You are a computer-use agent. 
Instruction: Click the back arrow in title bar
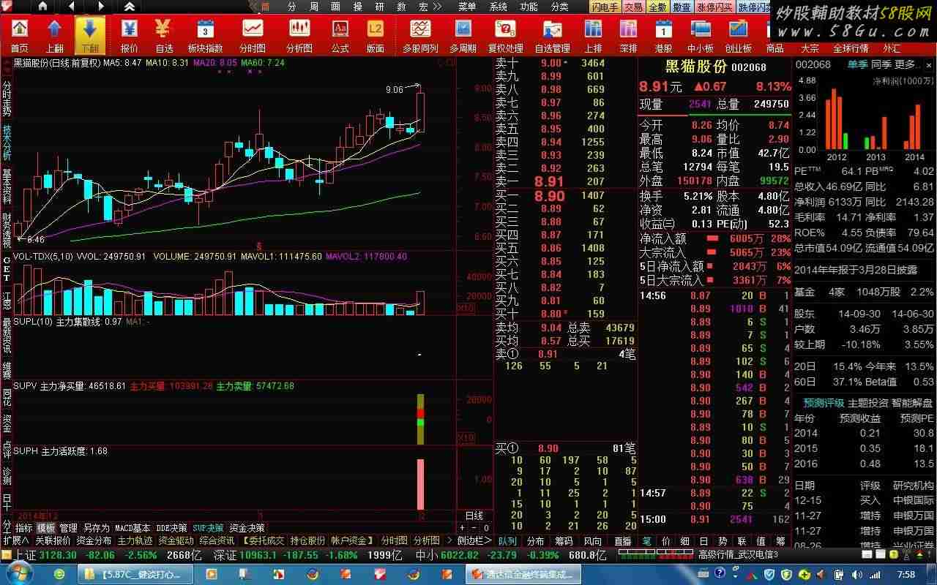tap(71, 7)
